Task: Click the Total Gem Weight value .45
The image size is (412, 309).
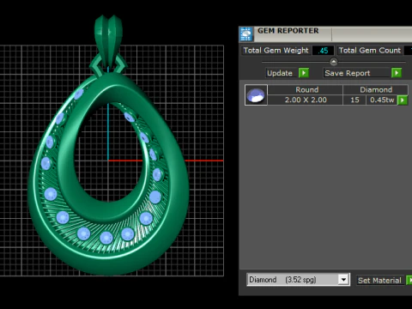Action: tap(323, 51)
